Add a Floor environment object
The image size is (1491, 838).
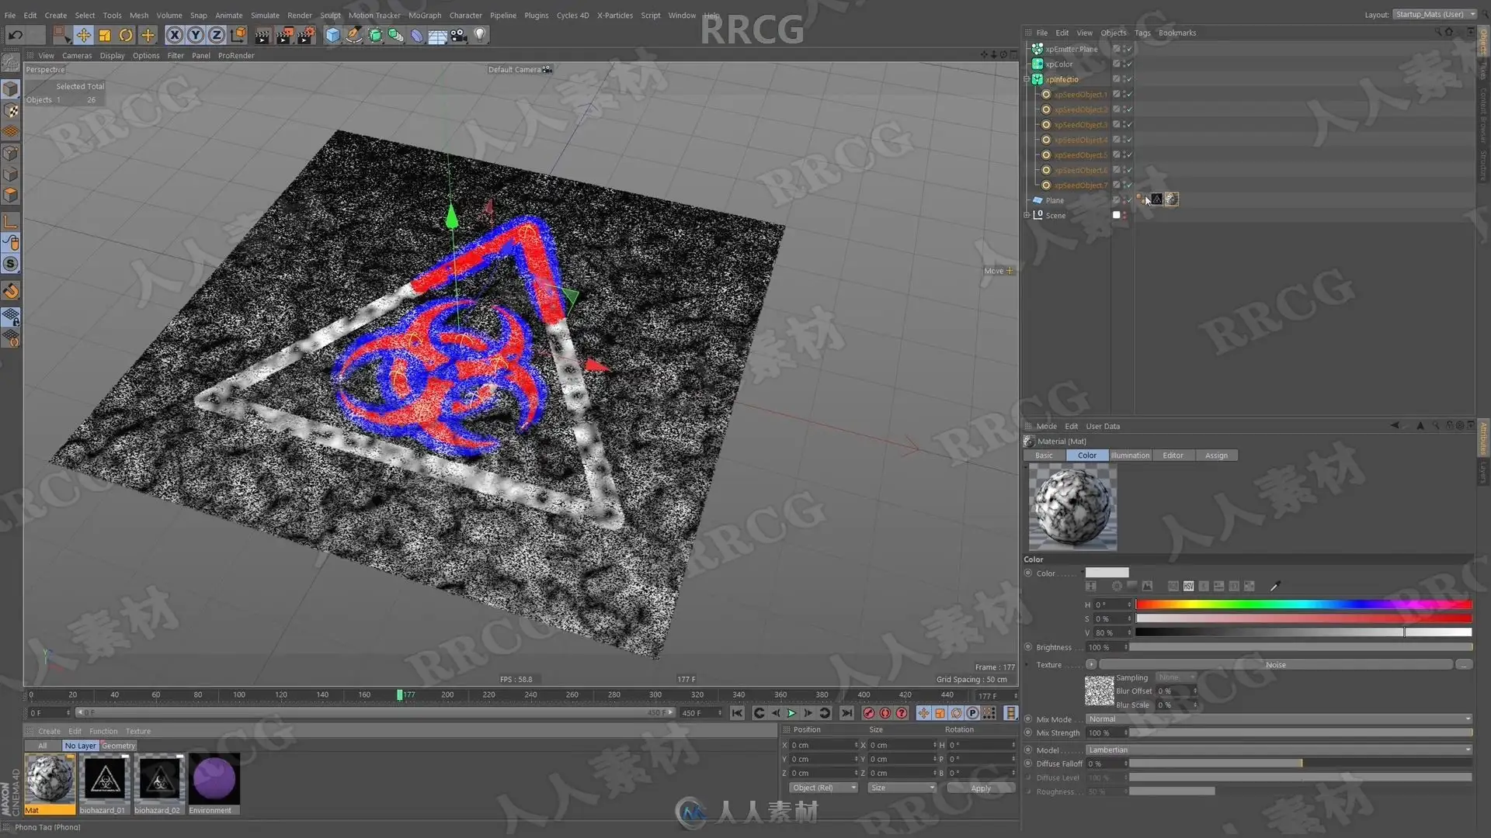pyautogui.click(x=438, y=35)
